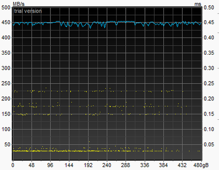
Task: Click the 0.50 value on ms axis
Action: 209,7
